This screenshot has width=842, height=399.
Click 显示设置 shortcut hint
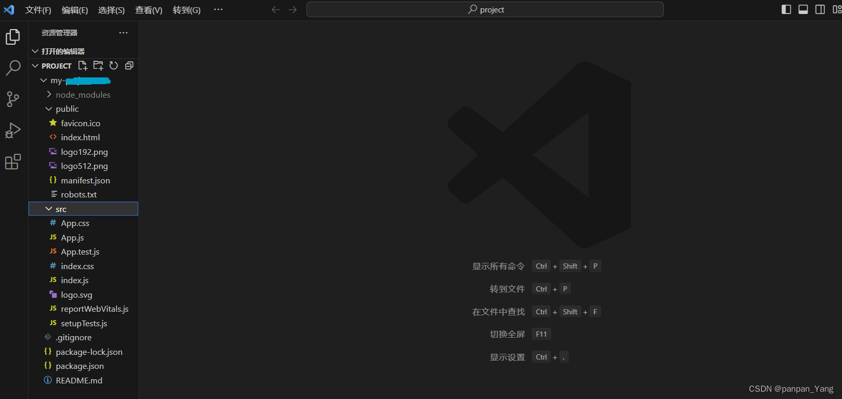point(507,357)
